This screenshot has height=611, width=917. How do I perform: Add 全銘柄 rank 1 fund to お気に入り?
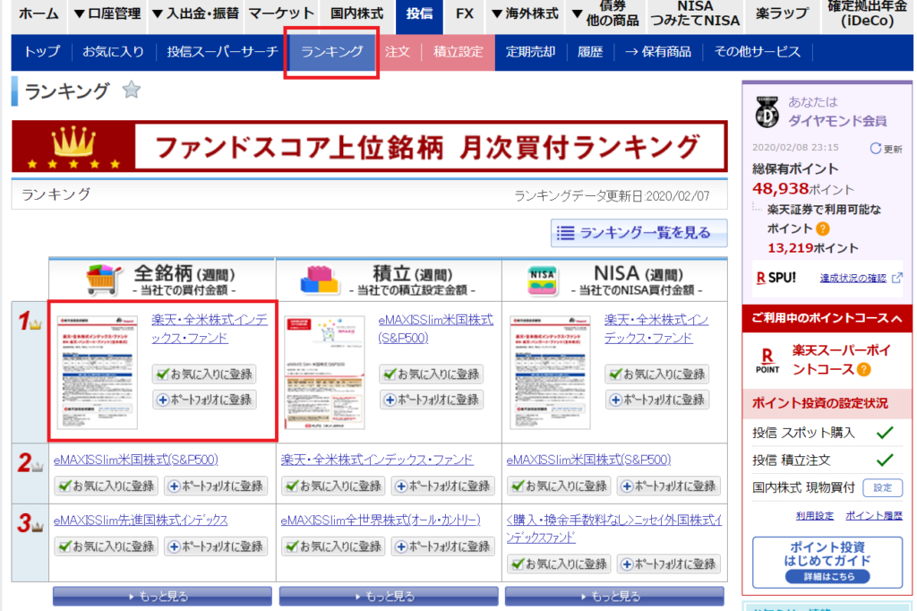[204, 374]
